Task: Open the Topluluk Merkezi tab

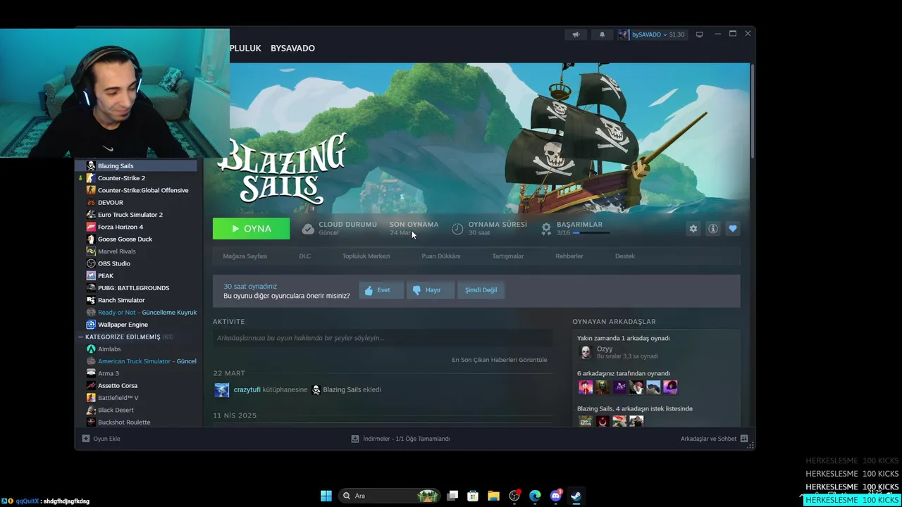Action: click(x=366, y=256)
